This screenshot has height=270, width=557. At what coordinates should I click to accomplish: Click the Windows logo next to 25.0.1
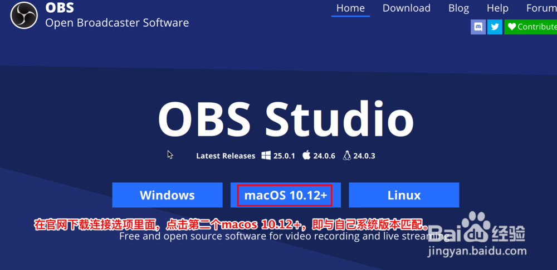[x=266, y=156]
